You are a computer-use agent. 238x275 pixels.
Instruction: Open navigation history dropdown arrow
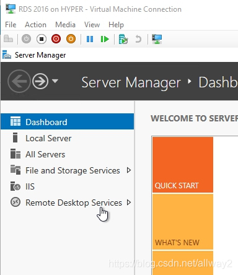[x=55, y=81]
